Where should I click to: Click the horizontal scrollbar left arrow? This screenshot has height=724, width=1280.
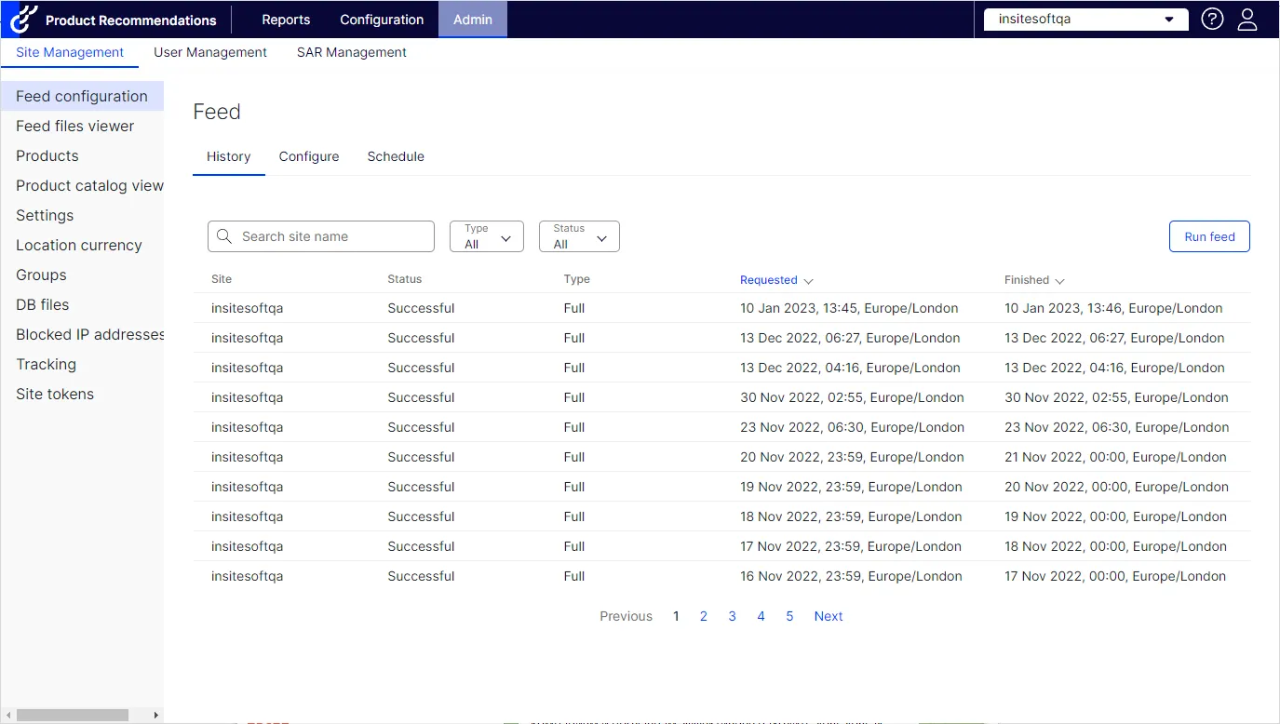7,715
